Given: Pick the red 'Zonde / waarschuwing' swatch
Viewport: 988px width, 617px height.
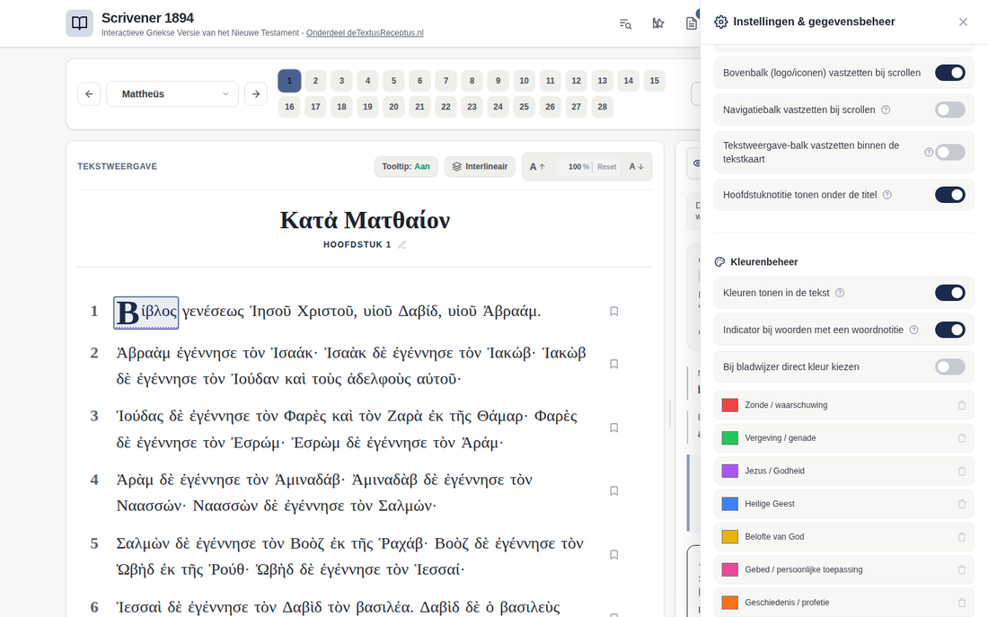Looking at the screenshot, I should [x=729, y=405].
